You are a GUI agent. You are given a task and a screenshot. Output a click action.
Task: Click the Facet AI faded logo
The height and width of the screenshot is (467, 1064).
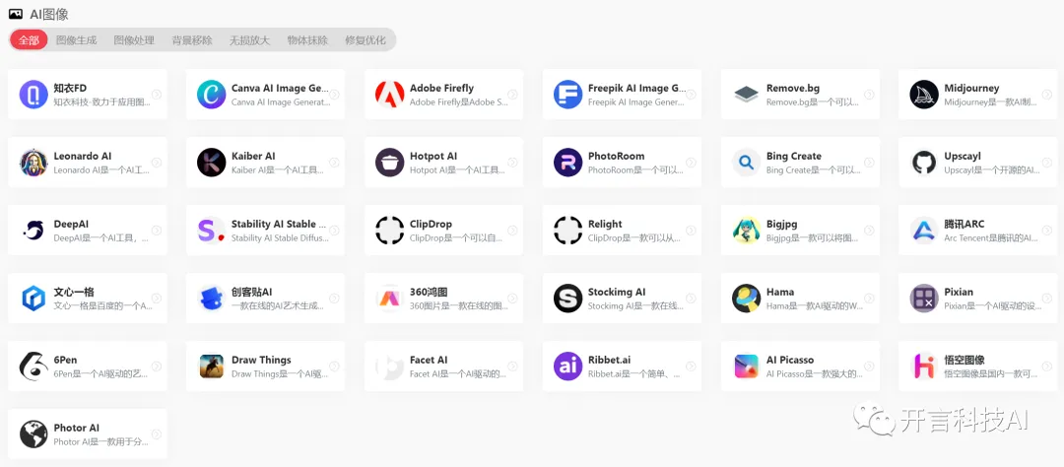tap(389, 366)
